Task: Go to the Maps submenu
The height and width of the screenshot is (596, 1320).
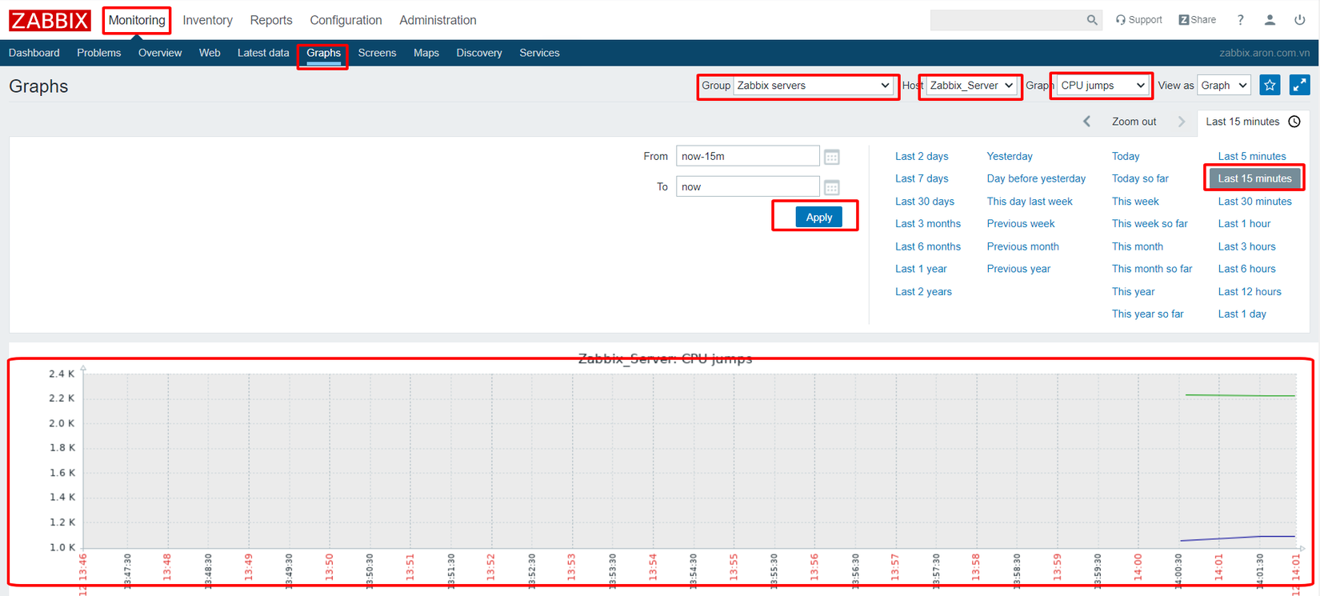Action: coord(426,53)
